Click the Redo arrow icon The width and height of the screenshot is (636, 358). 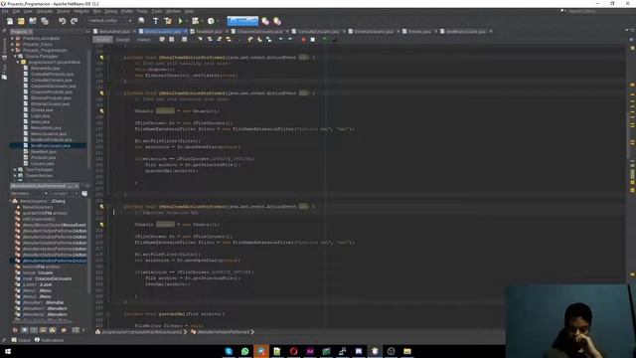click(74, 21)
